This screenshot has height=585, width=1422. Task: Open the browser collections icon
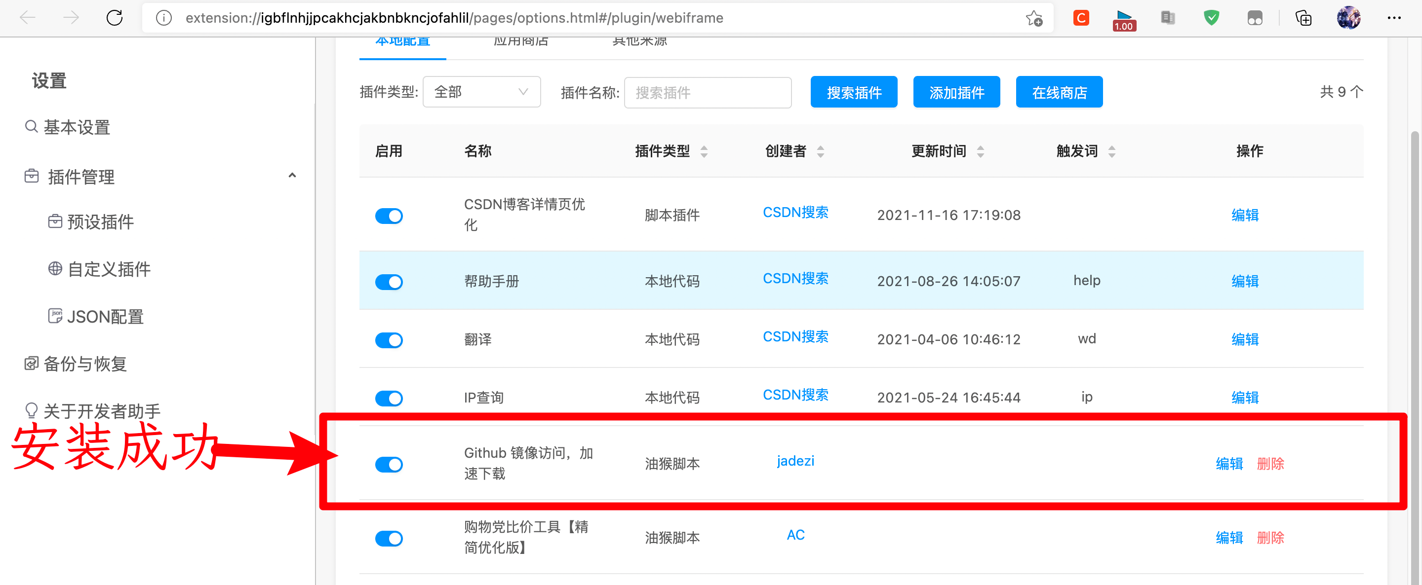[x=1303, y=18]
